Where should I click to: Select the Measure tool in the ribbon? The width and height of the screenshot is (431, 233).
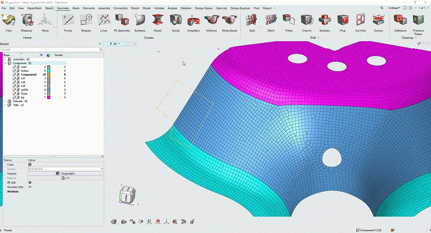pyautogui.click(x=26, y=21)
